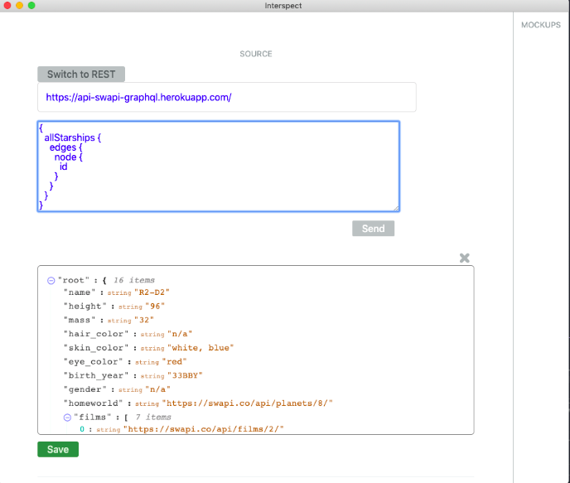
Task: Click inside the allStarships query textarea
Action: coord(219,166)
